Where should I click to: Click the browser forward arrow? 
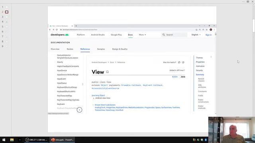click(x=53, y=30)
